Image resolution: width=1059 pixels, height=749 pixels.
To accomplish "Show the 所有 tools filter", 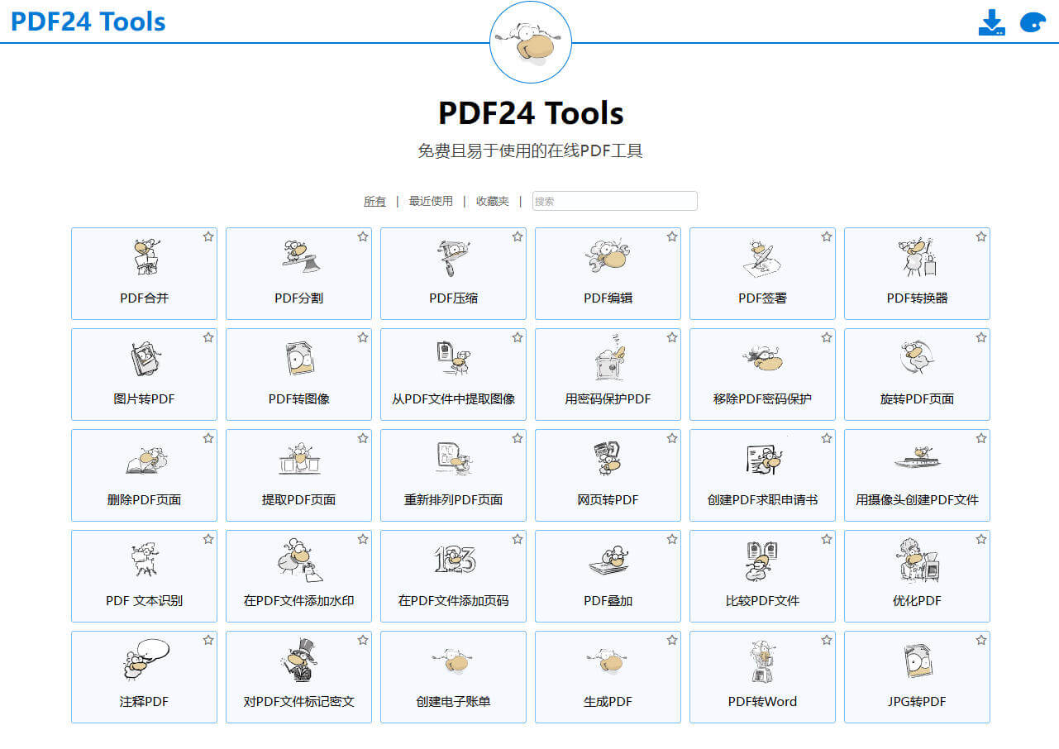I will 374,201.
